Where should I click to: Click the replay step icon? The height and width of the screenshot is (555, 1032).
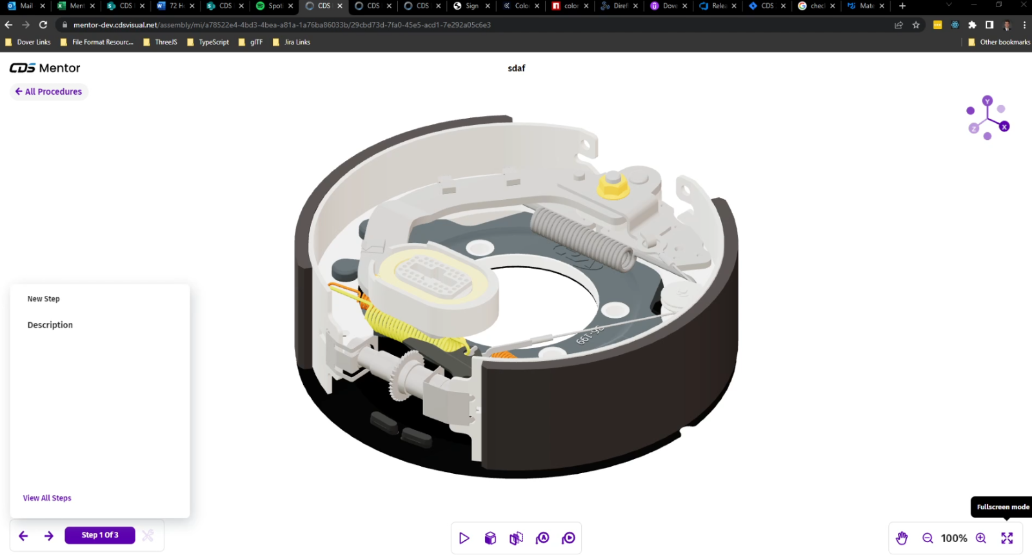coord(568,538)
